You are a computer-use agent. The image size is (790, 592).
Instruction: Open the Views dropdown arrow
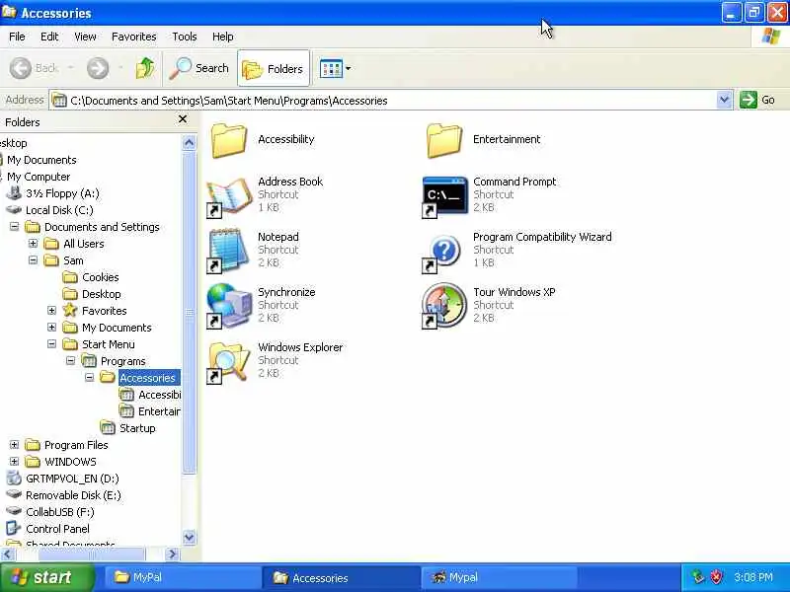[348, 68]
